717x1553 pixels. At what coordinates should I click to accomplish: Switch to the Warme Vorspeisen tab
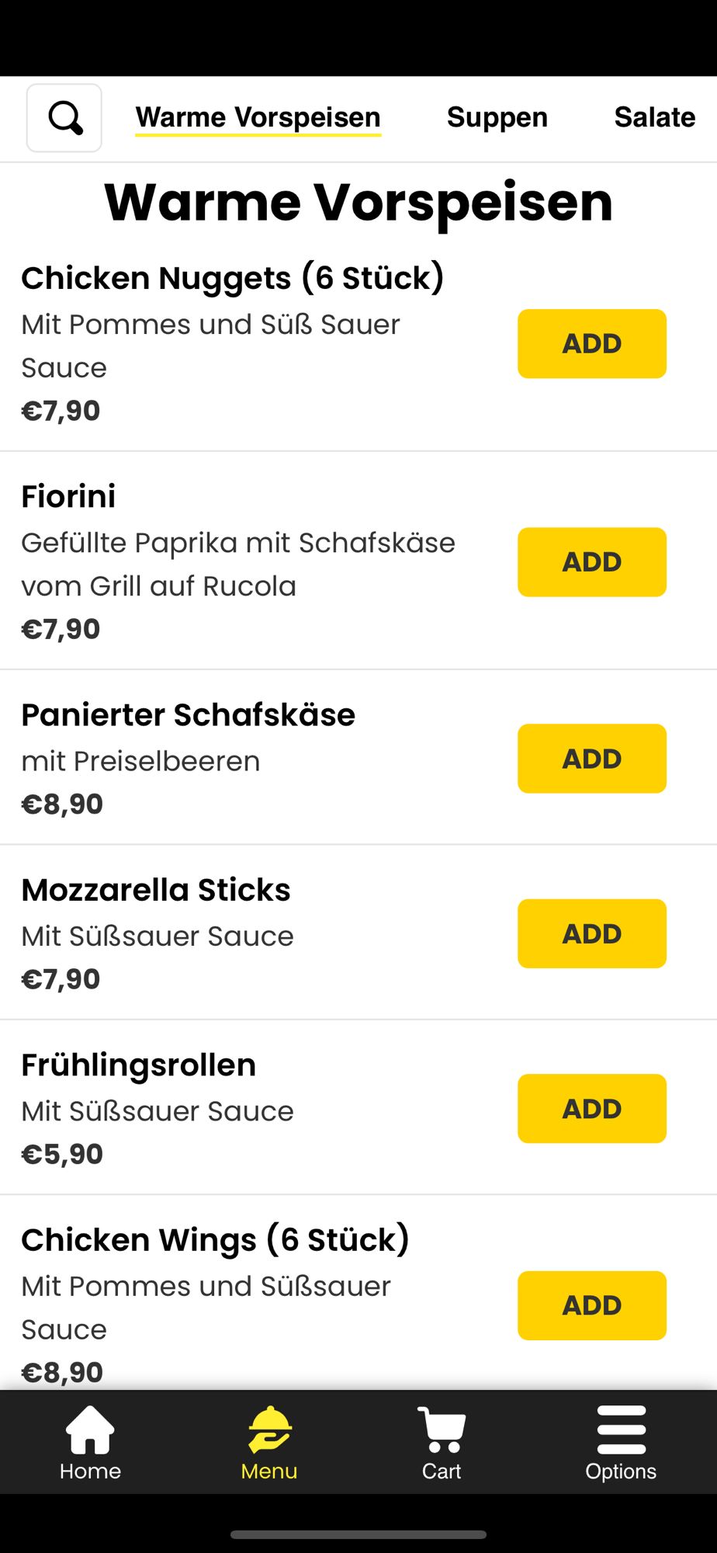point(258,117)
